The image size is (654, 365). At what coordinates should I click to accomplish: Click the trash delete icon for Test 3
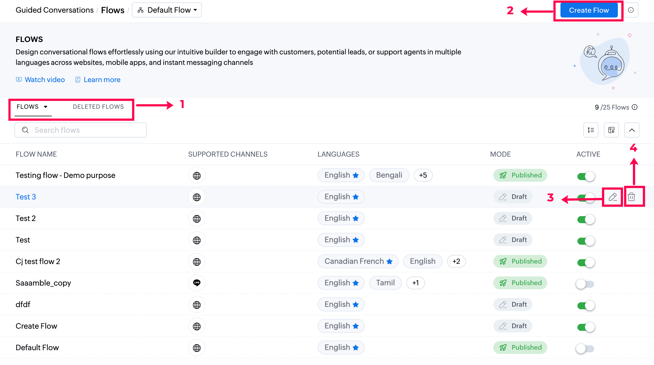tap(631, 197)
